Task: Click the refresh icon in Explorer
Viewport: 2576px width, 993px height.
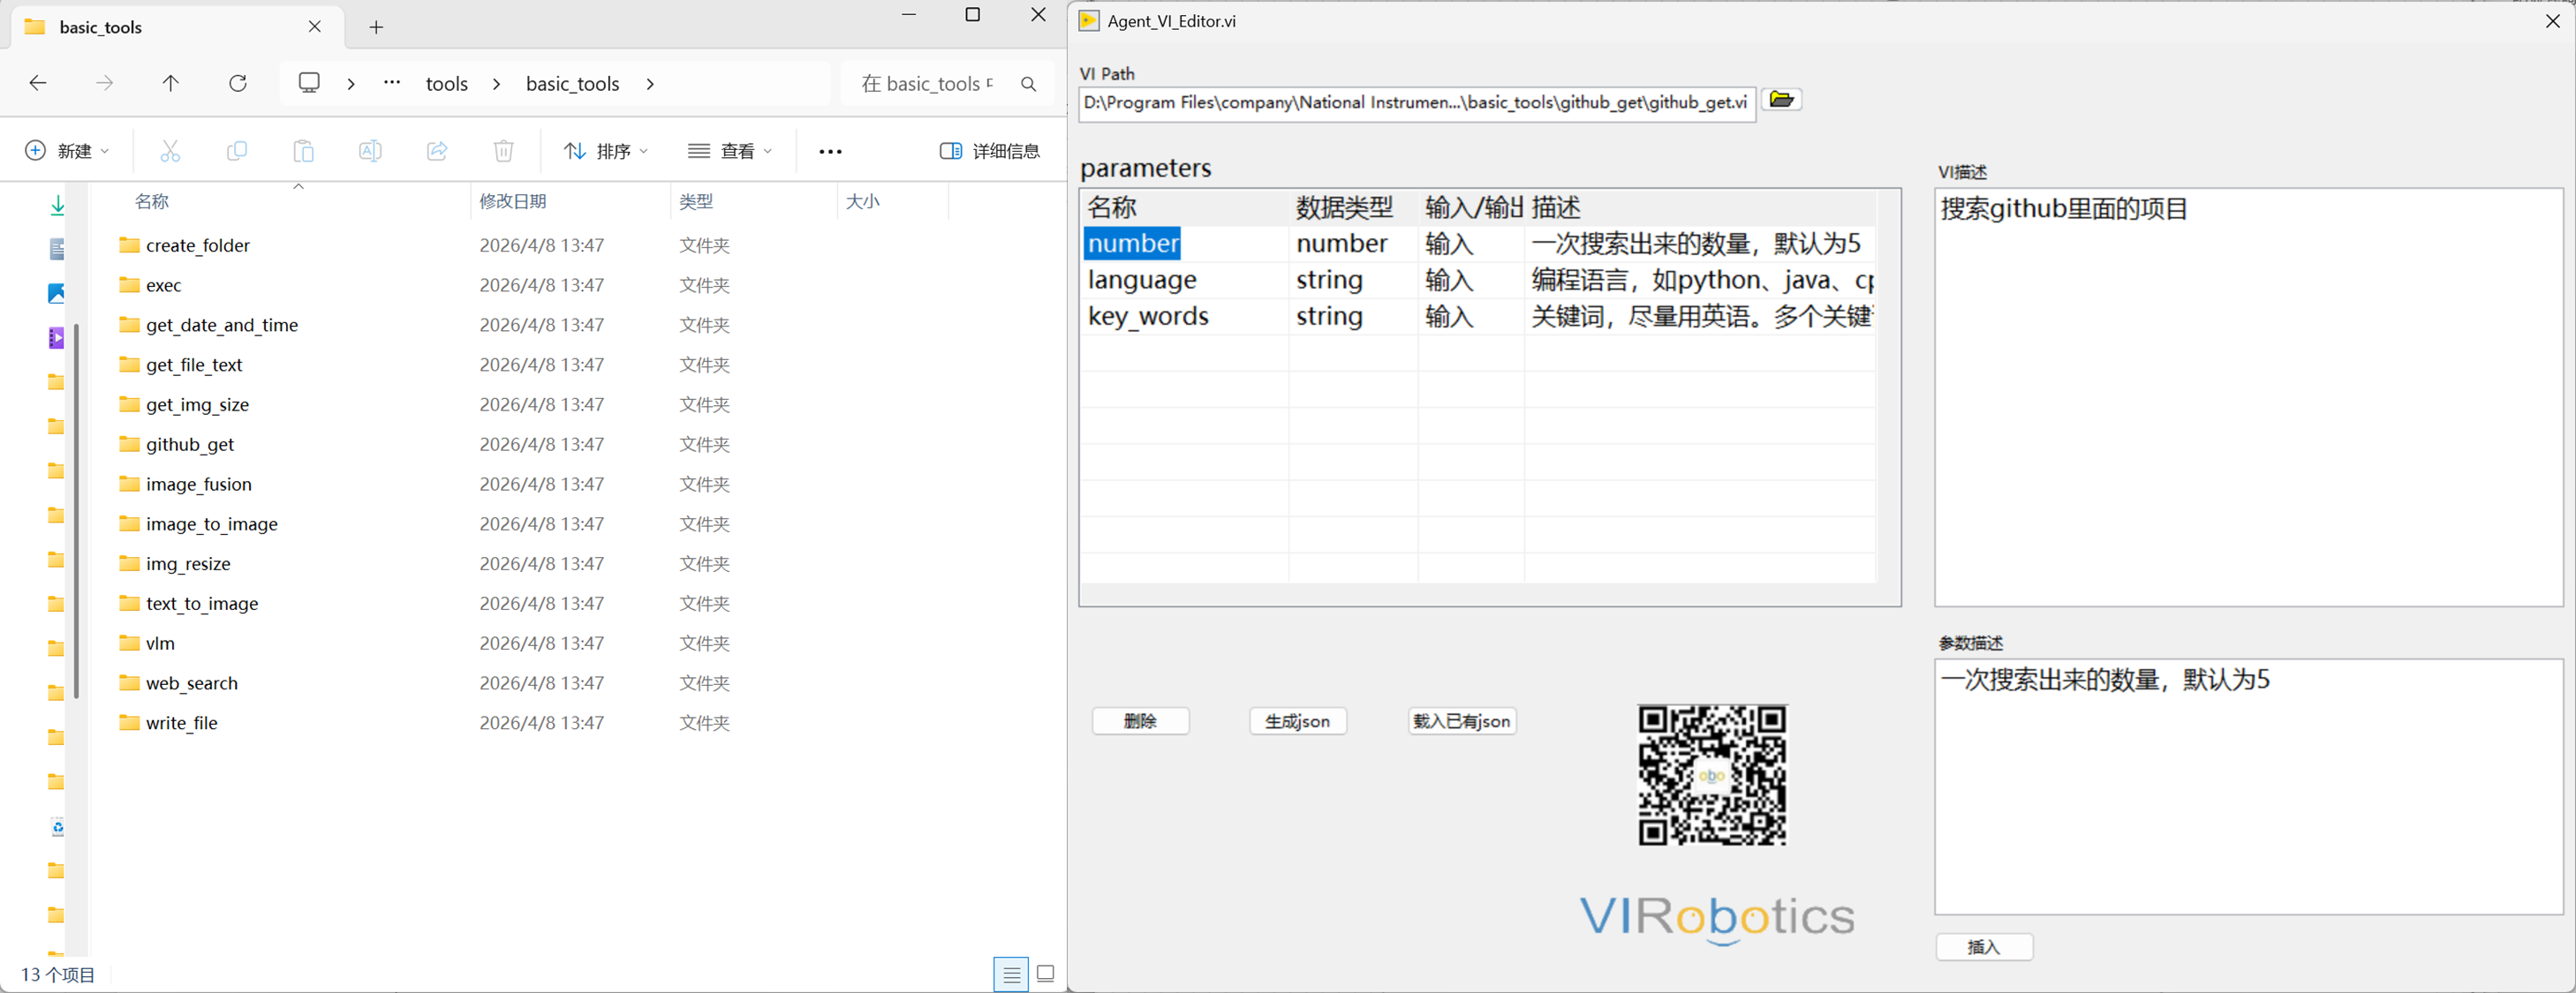Action: click(238, 83)
